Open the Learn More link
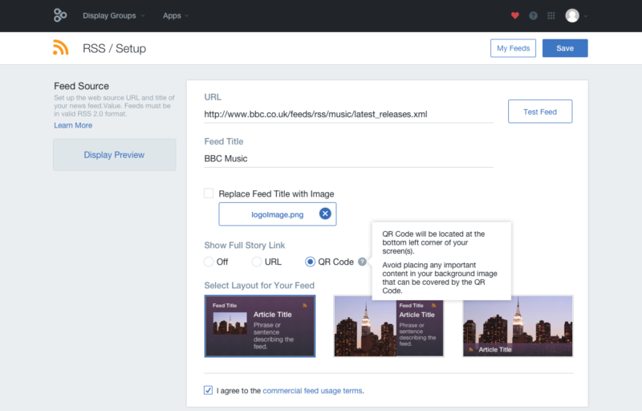This screenshot has height=411, width=642. [73, 125]
